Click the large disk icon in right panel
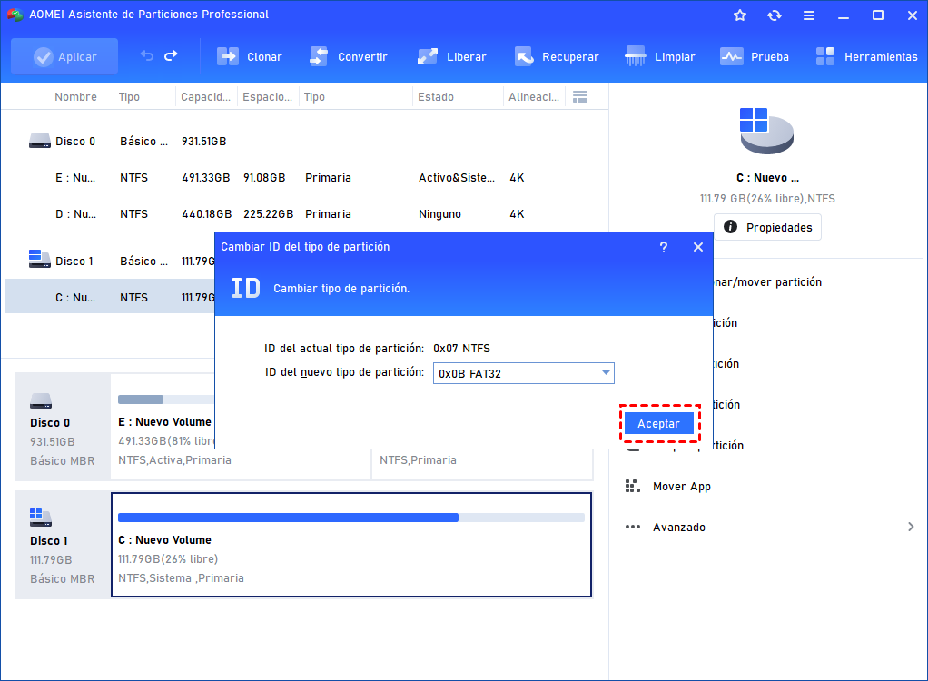 pyautogui.click(x=766, y=131)
